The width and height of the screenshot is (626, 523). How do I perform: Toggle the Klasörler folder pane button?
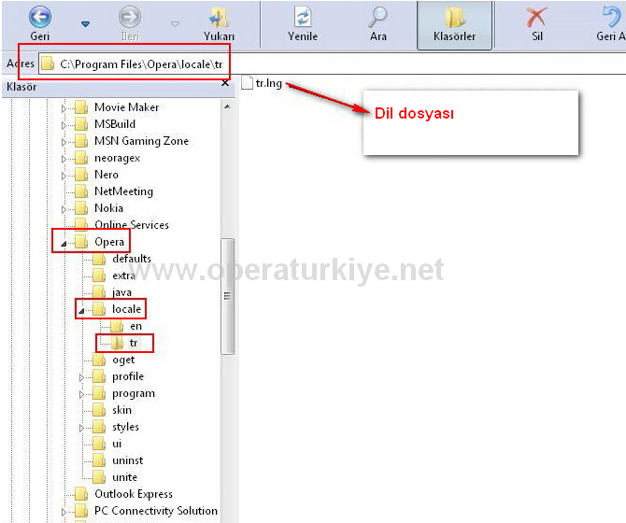pos(454,24)
